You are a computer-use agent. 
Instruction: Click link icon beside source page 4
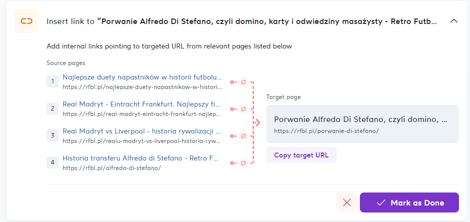(244, 162)
